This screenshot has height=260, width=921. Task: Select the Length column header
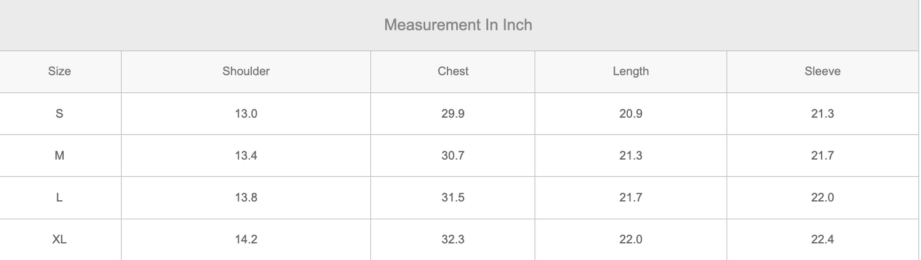pos(630,71)
